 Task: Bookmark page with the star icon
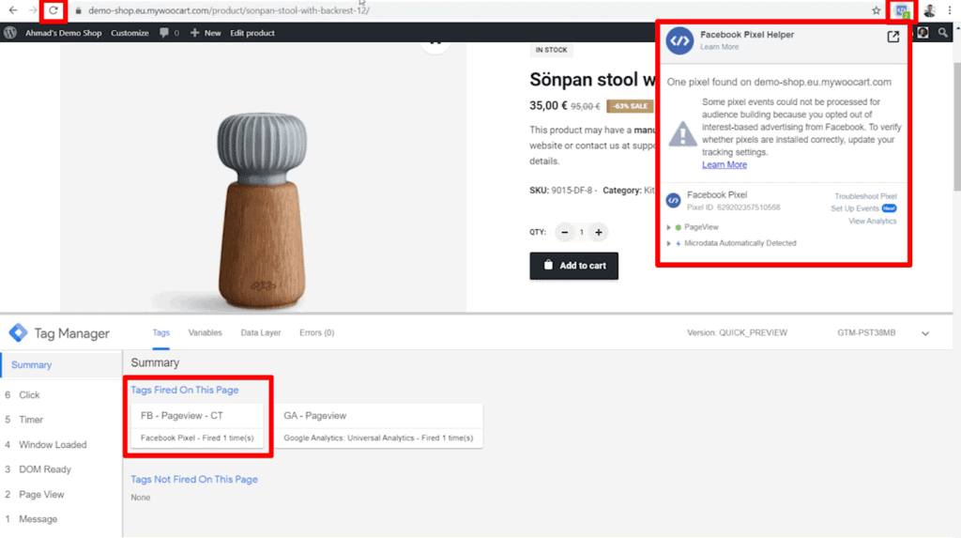click(876, 10)
